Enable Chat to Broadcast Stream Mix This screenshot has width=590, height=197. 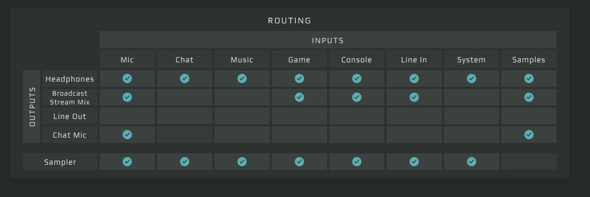[184, 97]
